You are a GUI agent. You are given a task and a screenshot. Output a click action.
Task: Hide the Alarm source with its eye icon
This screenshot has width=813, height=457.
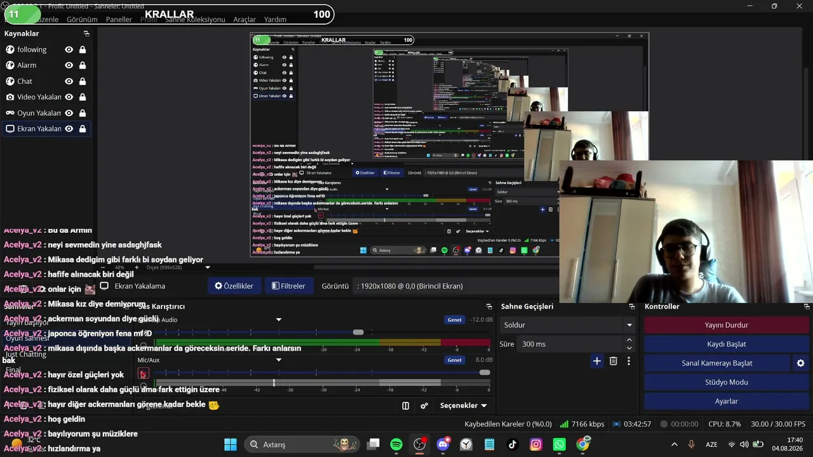click(69, 65)
